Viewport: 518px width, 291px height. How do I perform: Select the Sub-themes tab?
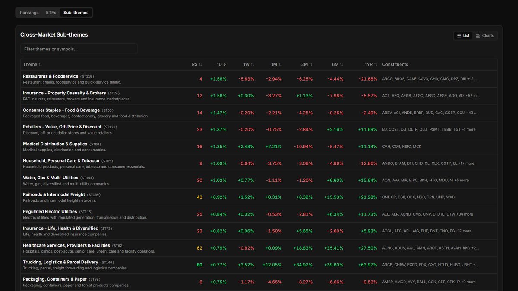(x=76, y=13)
